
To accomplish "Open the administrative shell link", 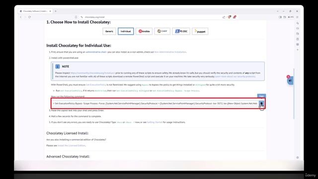I will tap(96, 52).
